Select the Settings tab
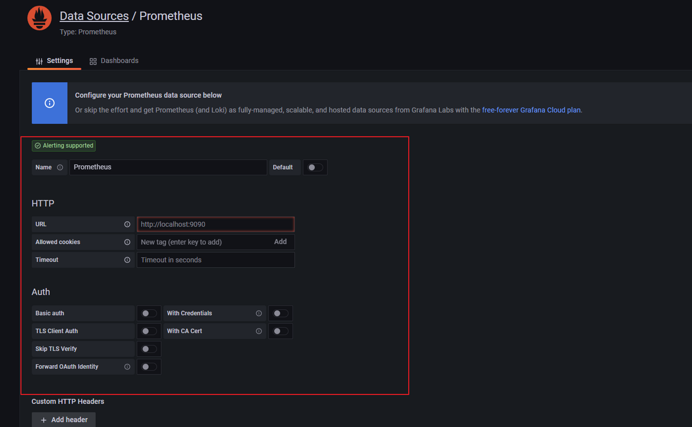The height and width of the screenshot is (427, 692). [54, 61]
